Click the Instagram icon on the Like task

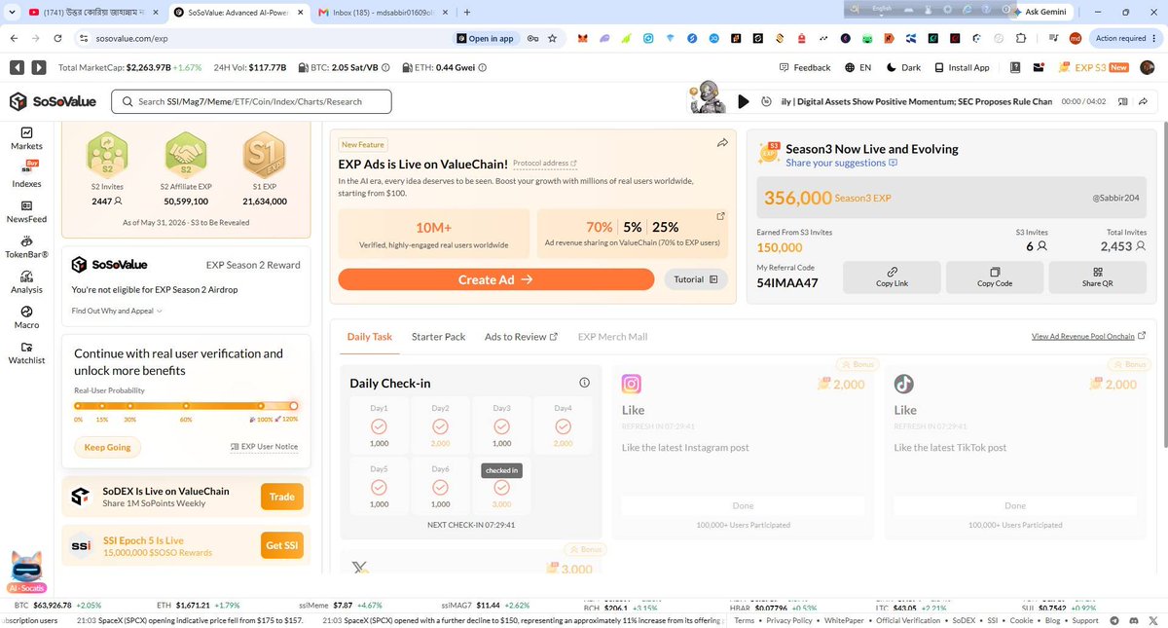(632, 384)
